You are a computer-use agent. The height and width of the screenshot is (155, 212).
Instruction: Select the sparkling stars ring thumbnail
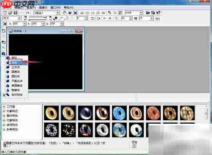click(x=68, y=130)
